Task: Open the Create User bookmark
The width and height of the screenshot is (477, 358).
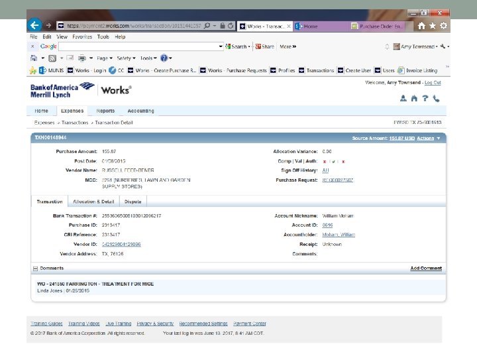Action: click(x=354, y=70)
